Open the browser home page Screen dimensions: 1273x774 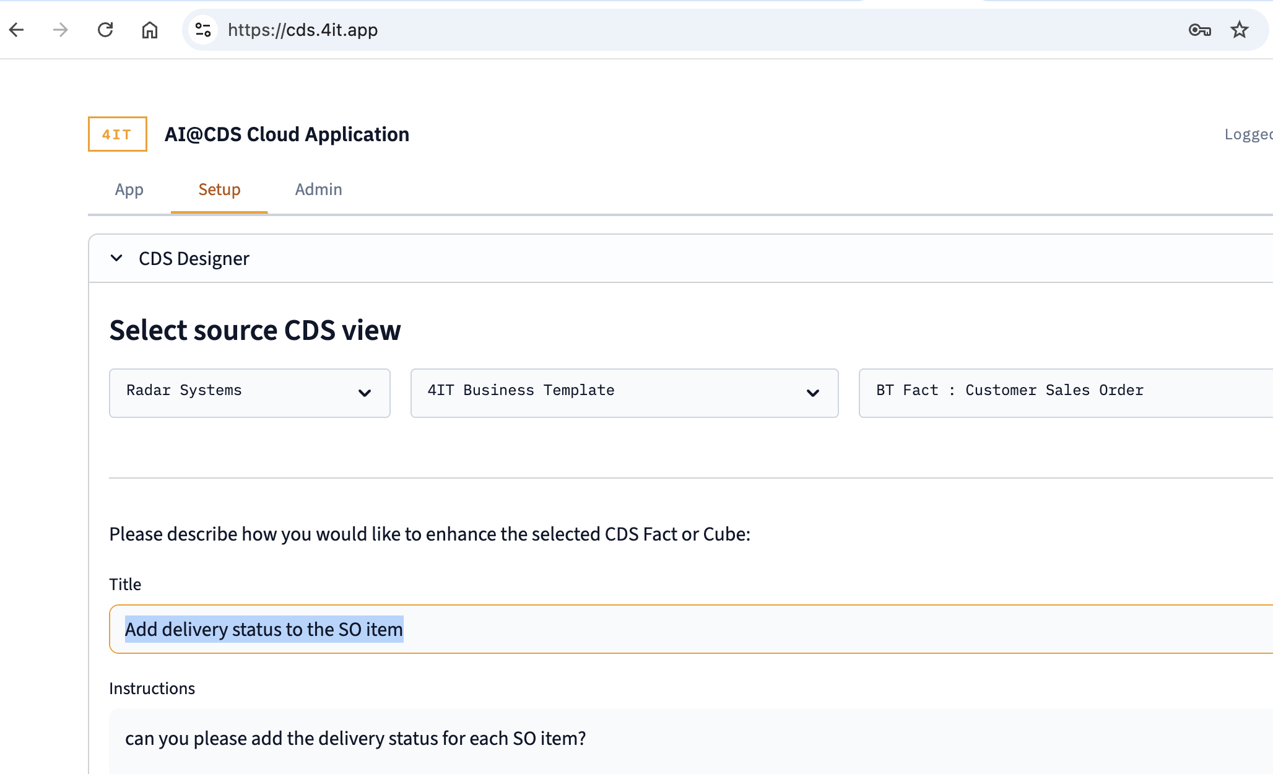[x=150, y=29]
